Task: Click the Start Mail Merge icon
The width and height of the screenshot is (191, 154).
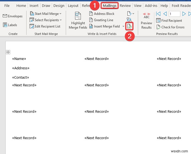Action: (32, 13)
